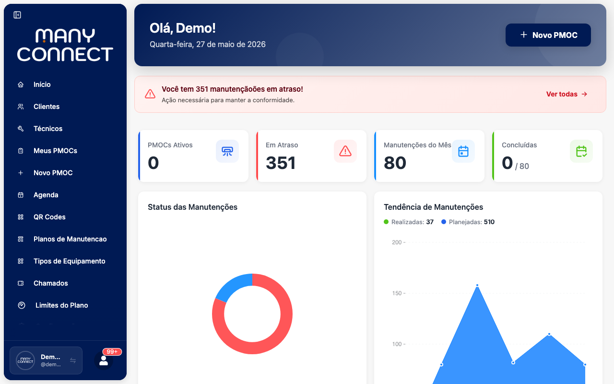Click the highest peak point on trend chart
This screenshot has height=384, width=614.
point(477,285)
